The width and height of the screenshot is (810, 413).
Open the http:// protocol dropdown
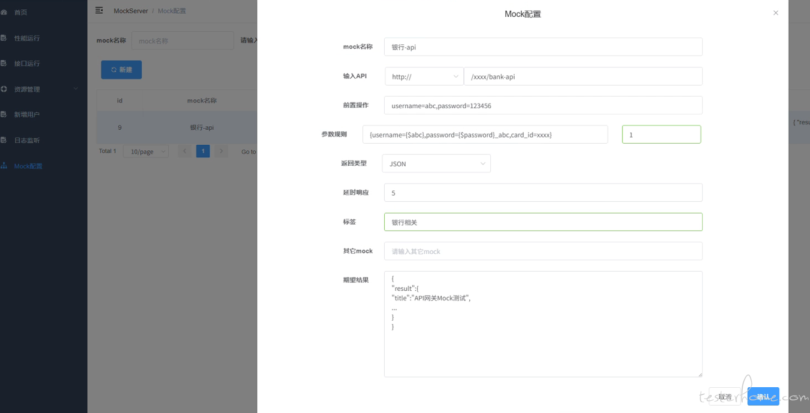[424, 77]
